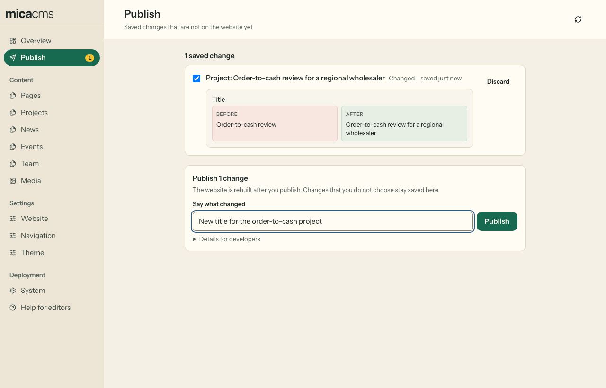This screenshot has width=606, height=388.
Task: Click the AFTER title box
Action: click(x=404, y=123)
